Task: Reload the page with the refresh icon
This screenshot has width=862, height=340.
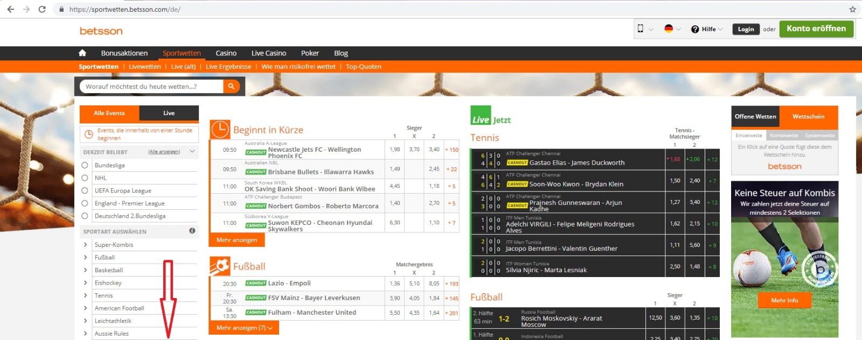Action: [x=42, y=9]
